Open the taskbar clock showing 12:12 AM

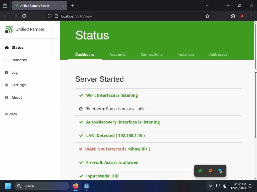(x=238, y=186)
